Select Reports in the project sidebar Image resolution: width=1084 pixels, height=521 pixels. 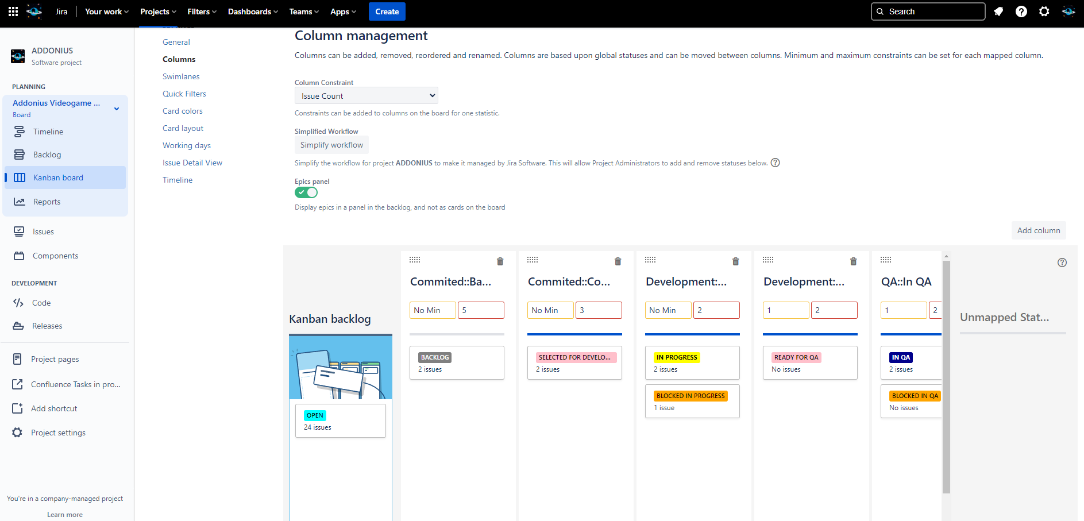(47, 202)
